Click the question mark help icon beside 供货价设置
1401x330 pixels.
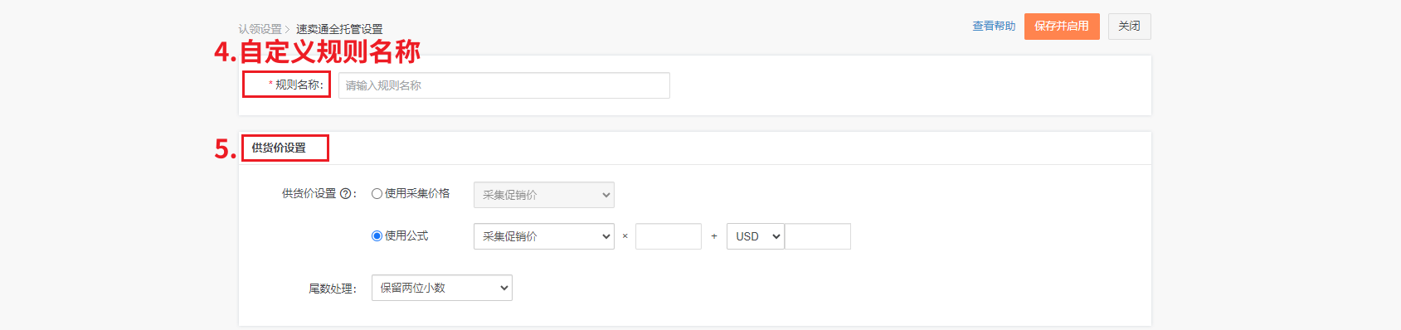coord(346,194)
